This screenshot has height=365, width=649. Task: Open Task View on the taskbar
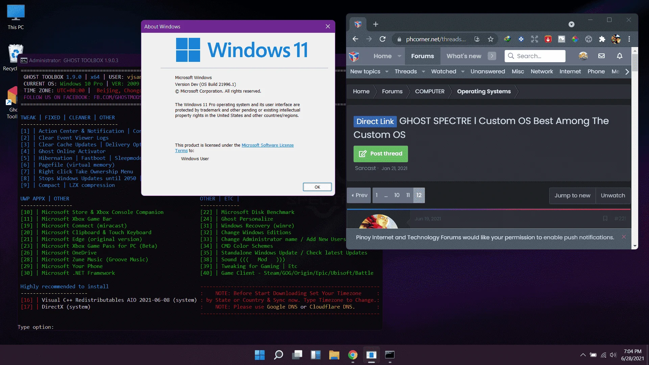click(297, 355)
